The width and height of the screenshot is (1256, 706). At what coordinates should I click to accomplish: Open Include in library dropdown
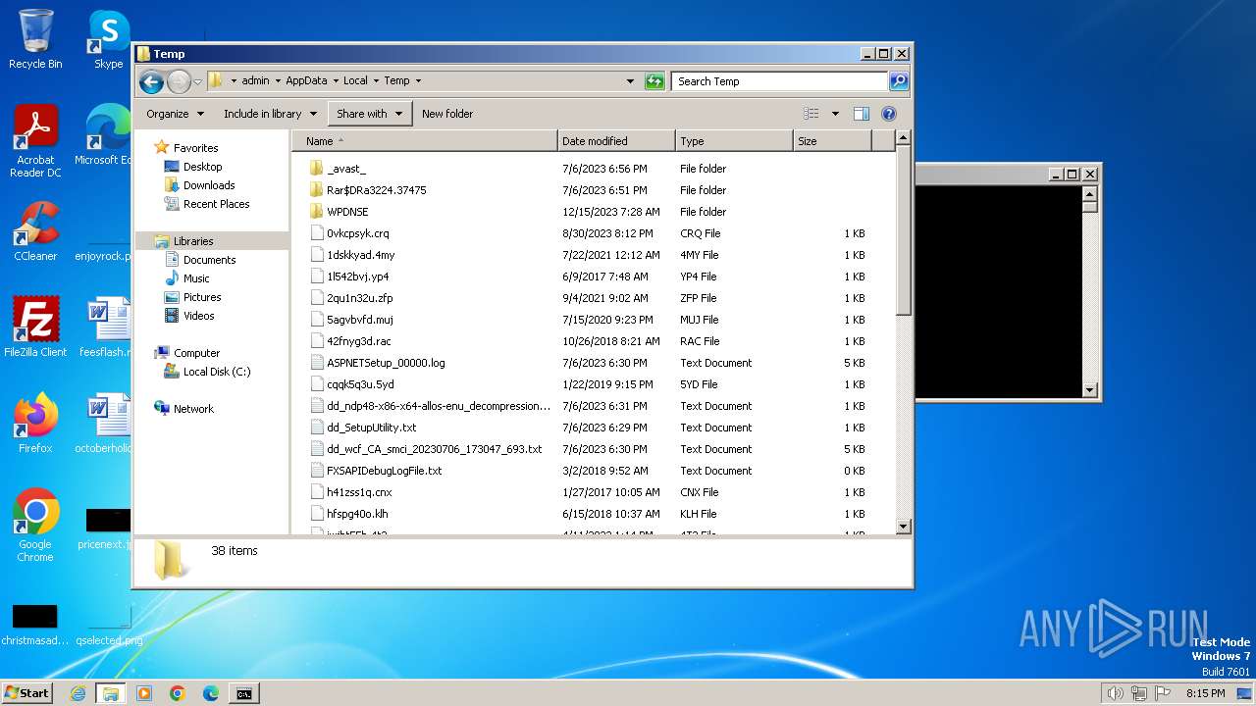[270, 114]
